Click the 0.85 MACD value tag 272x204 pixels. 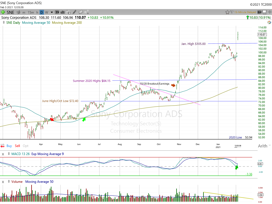260,164
